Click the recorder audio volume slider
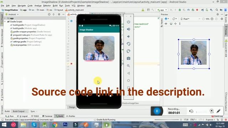Image resolution: width=228 pixels, height=128 pixels. [x=202, y=112]
